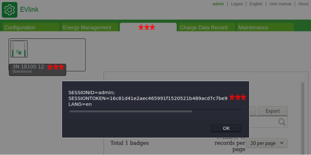Open the 20 per page dropdown
311x155 pixels.
coord(267,143)
